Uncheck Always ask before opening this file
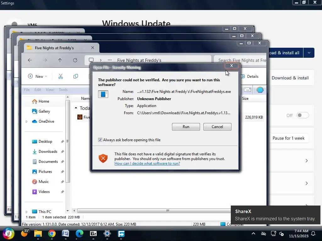This screenshot has width=322, height=241. tap(100, 140)
